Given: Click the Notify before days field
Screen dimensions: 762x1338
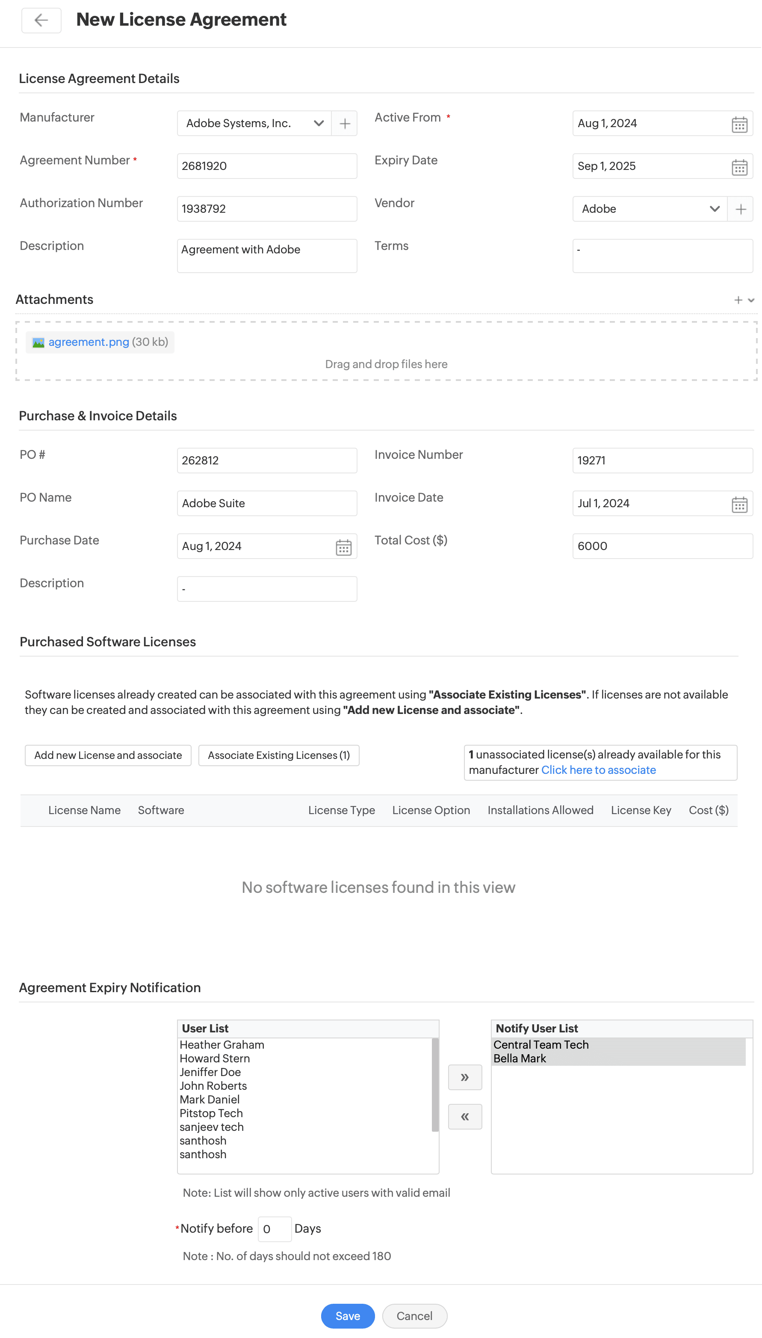Looking at the screenshot, I should [x=274, y=1228].
